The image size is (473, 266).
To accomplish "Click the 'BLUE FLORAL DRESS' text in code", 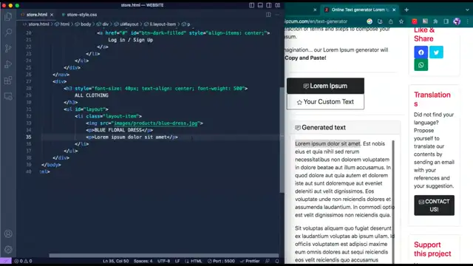I will (x=118, y=130).
